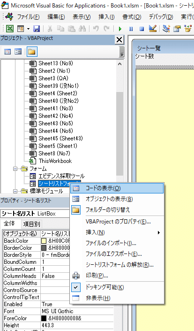Screen dimensions: 194x331
Task: Open toolbar options in Project pane
Action: (122, 52)
